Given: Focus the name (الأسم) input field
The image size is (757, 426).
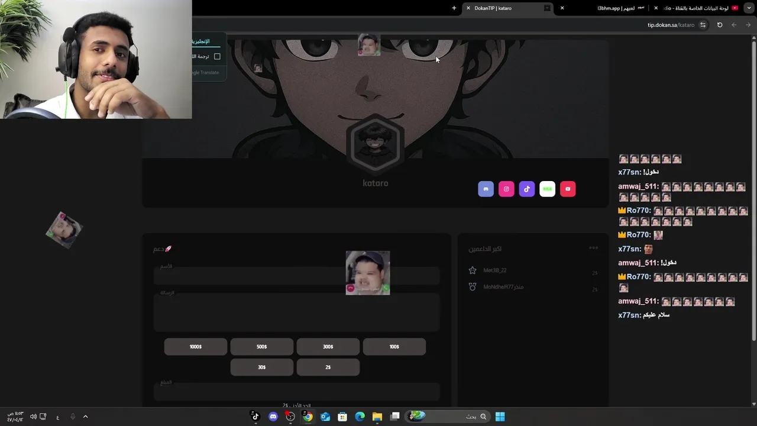Looking at the screenshot, I should [x=296, y=275].
